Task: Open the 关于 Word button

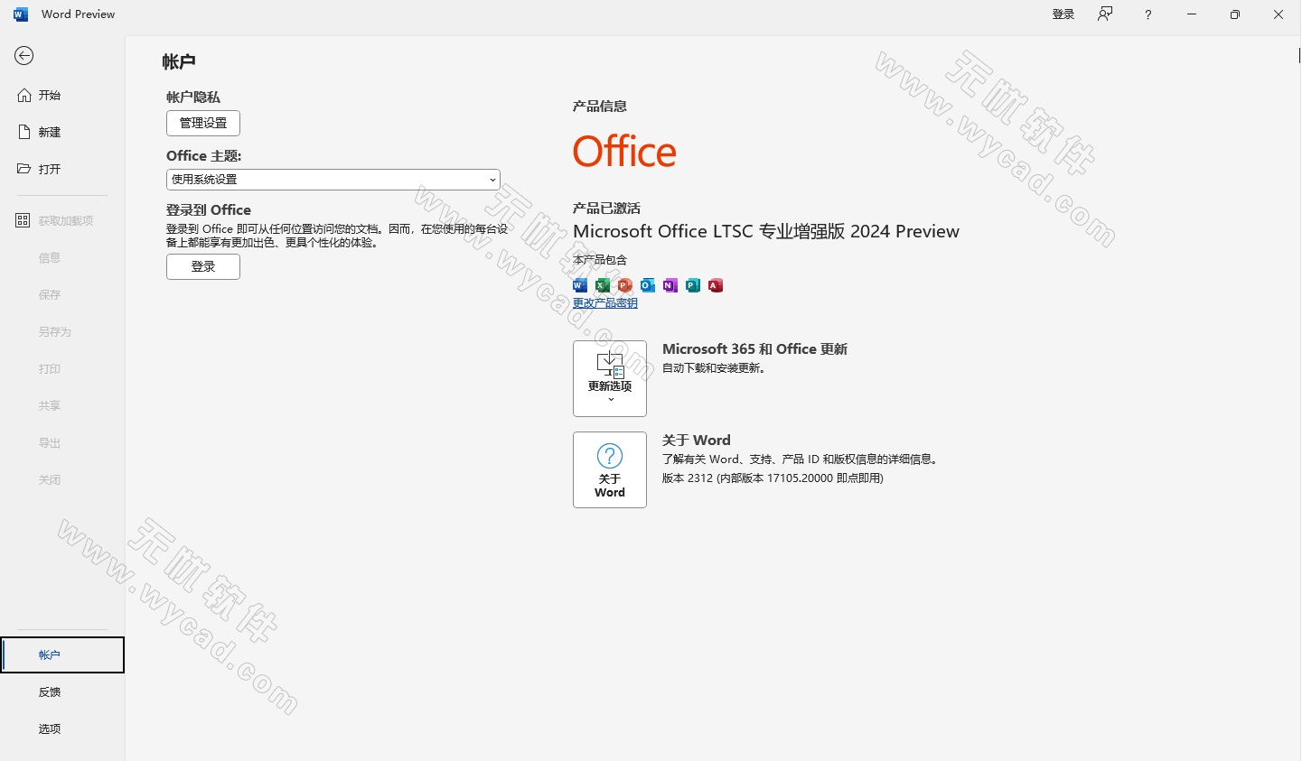Action: pos(610,469)
